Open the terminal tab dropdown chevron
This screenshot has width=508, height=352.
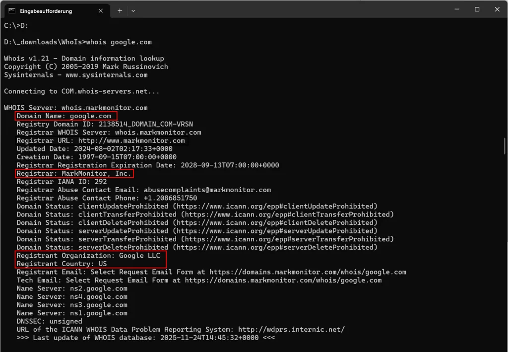pos(132,10)
